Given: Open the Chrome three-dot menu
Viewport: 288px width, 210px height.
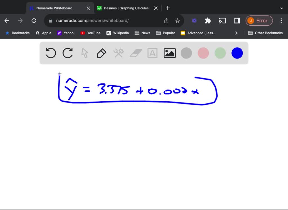Looking at the screenshot, I should (281, 21).
